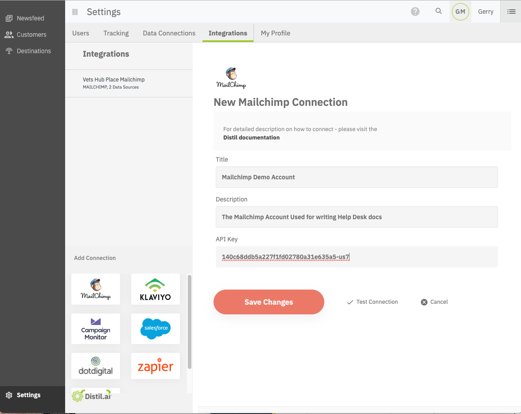This screenshot has height=414, width=521.
Task: Click the 'Integrations' panel heading
Action: click(x=106, y=54)
